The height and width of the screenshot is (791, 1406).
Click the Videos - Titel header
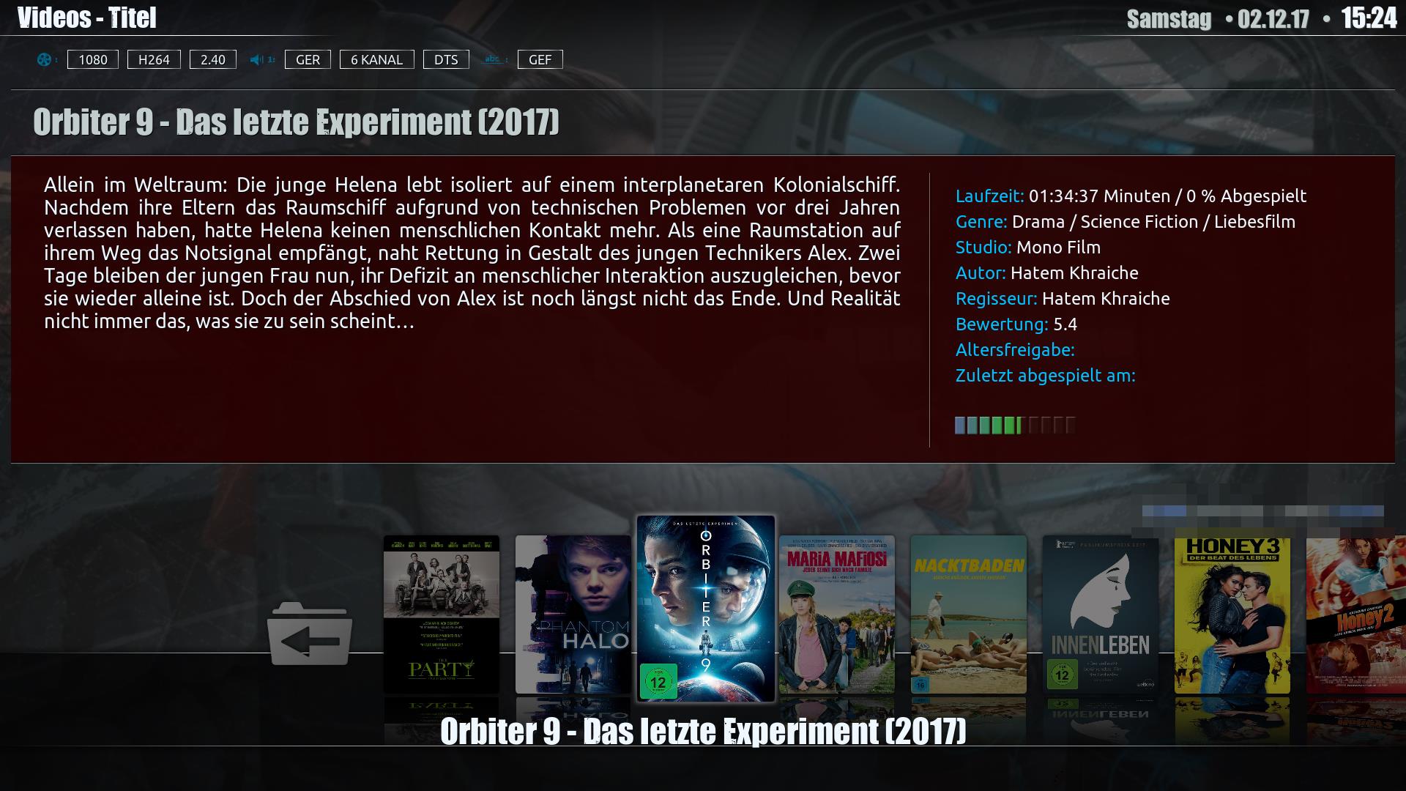pyautogui.click(x=87, y=18)
